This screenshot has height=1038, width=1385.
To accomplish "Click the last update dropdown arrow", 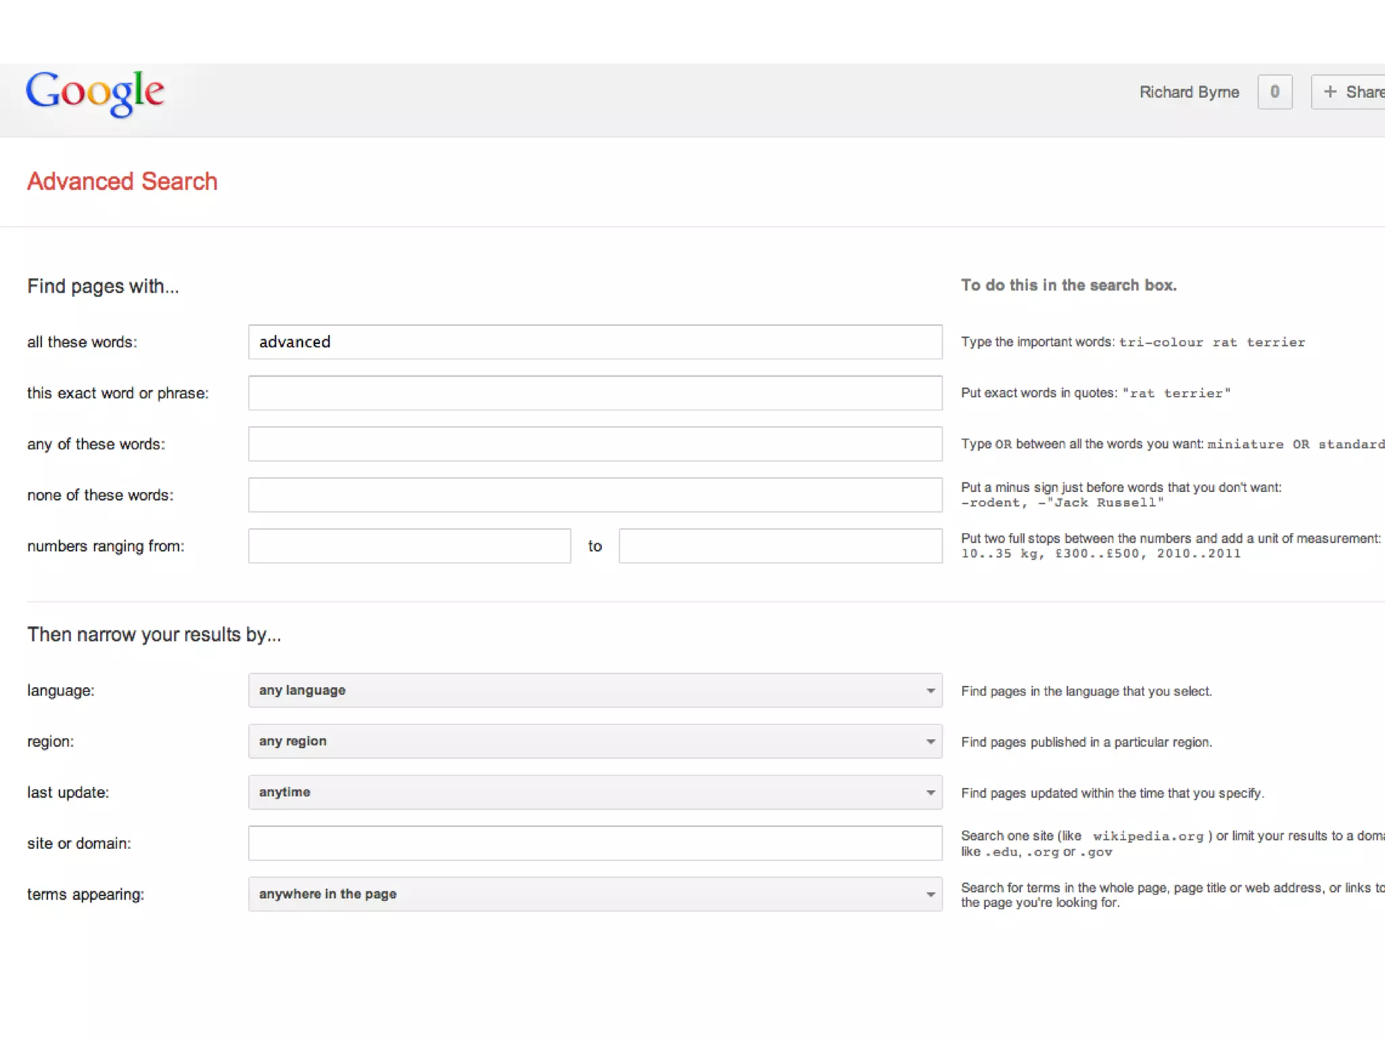I will tap(931, 793).
